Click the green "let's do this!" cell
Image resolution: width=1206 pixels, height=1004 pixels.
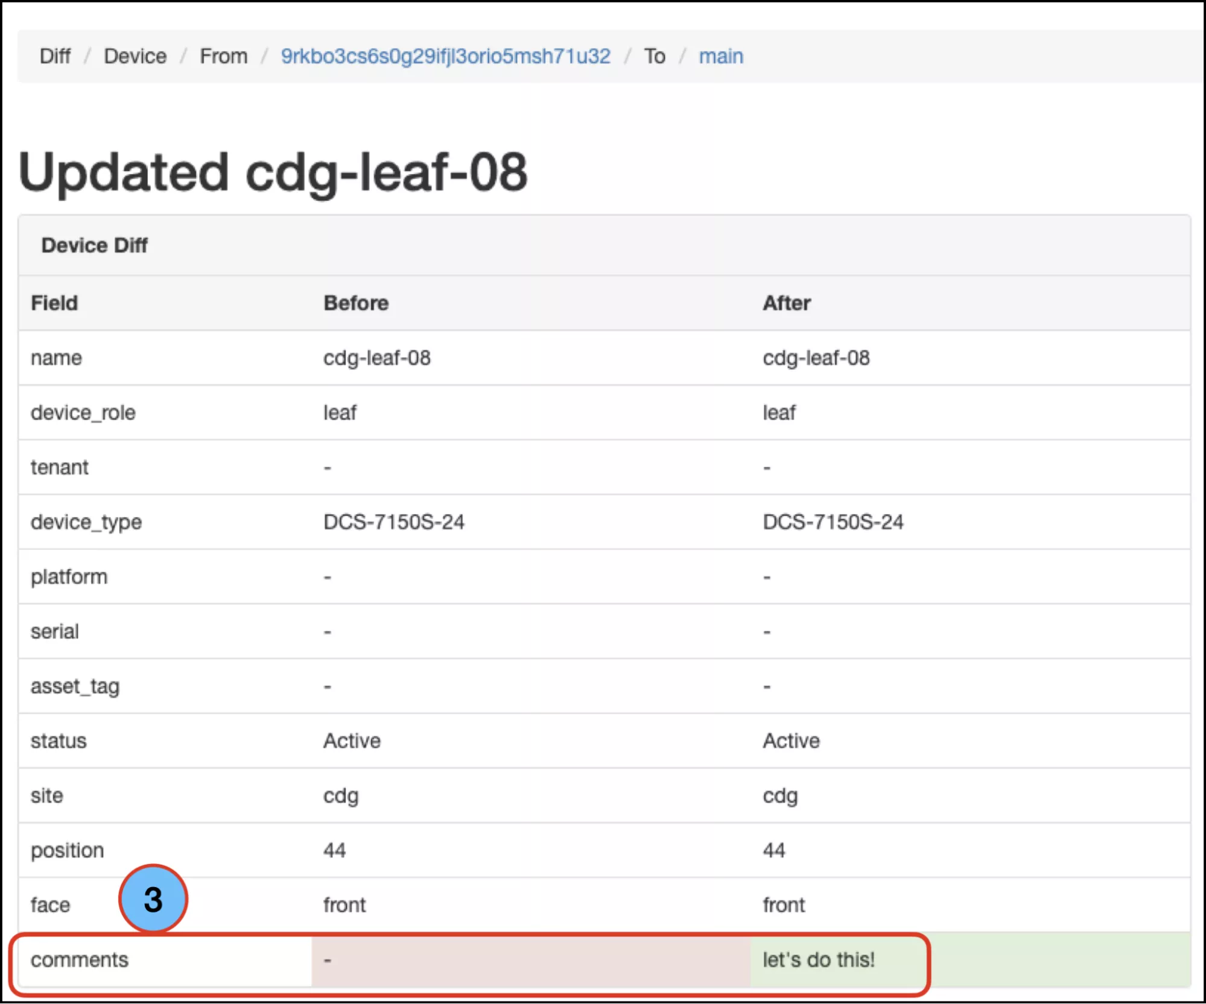(818, 959)
